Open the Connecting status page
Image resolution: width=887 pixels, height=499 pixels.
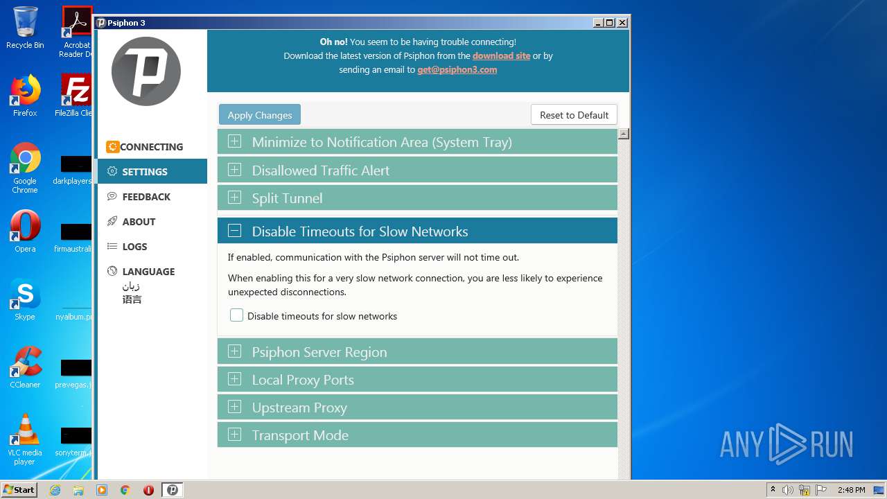pyautogui.click(x=152, y=147)
